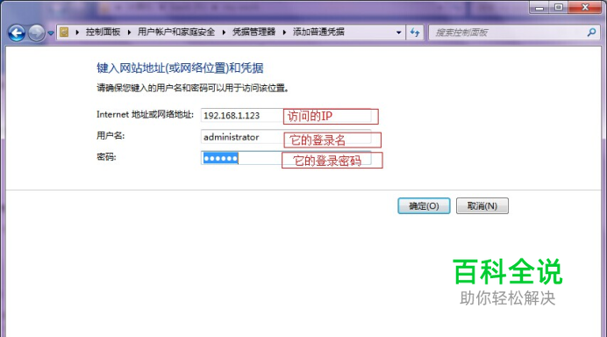The height and width of the screenshot is (337, 607).
Task: Click the 用户名 label
Action: (x=111, y=135)
